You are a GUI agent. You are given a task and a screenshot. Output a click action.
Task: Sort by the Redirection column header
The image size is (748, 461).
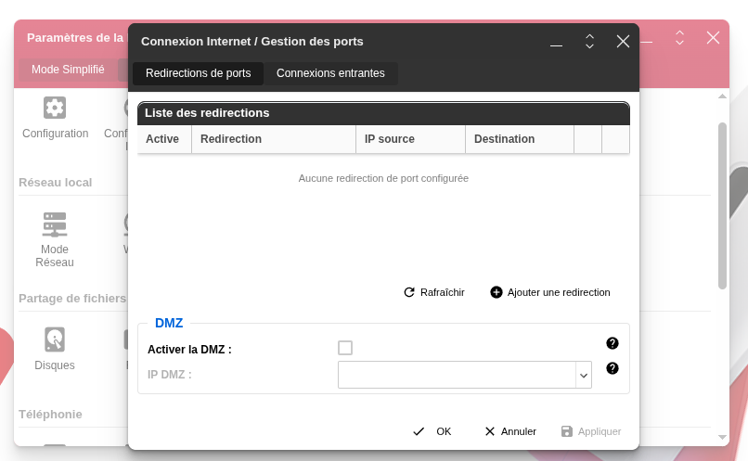tap(231, 139)
